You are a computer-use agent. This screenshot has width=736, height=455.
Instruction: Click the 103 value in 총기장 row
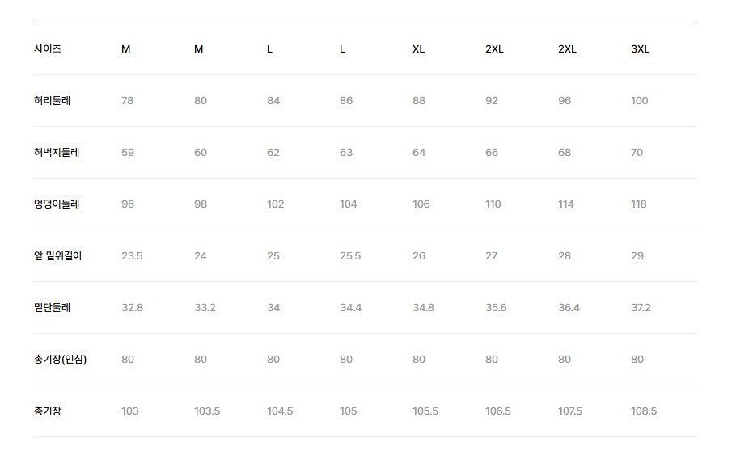(130, 411)
